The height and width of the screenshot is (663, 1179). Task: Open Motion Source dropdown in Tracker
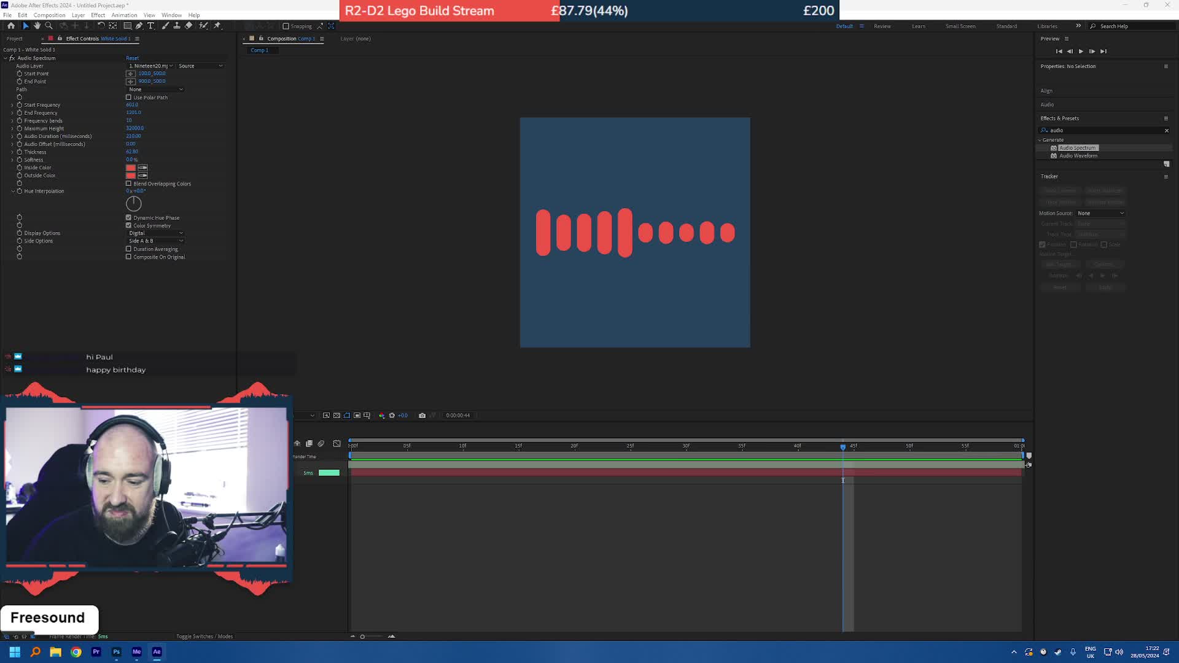pyautogui.click(x=1100, y=213)
